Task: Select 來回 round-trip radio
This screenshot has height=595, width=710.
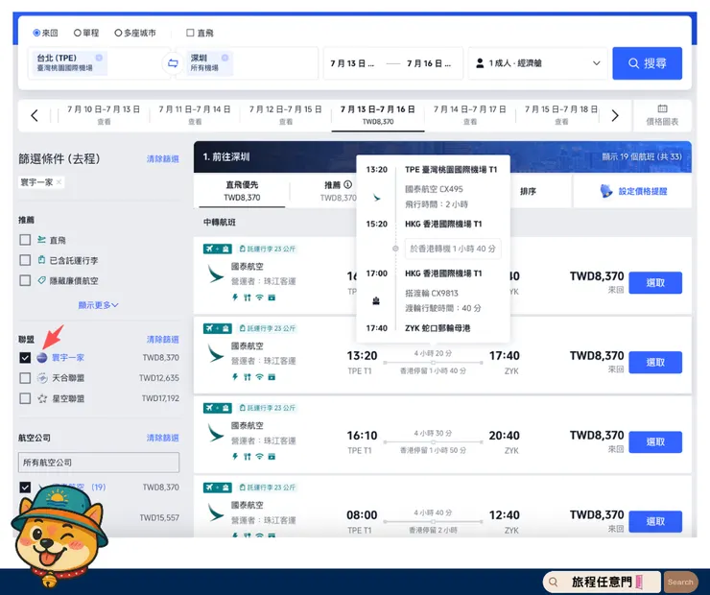Action: tap(36, 33)
